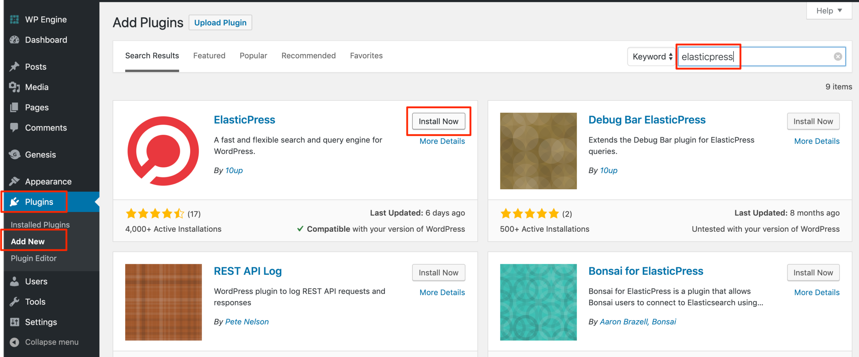Select the Posts pushpin icon
The width and height of the screenshot is (859, 357).
click(14, 66)
